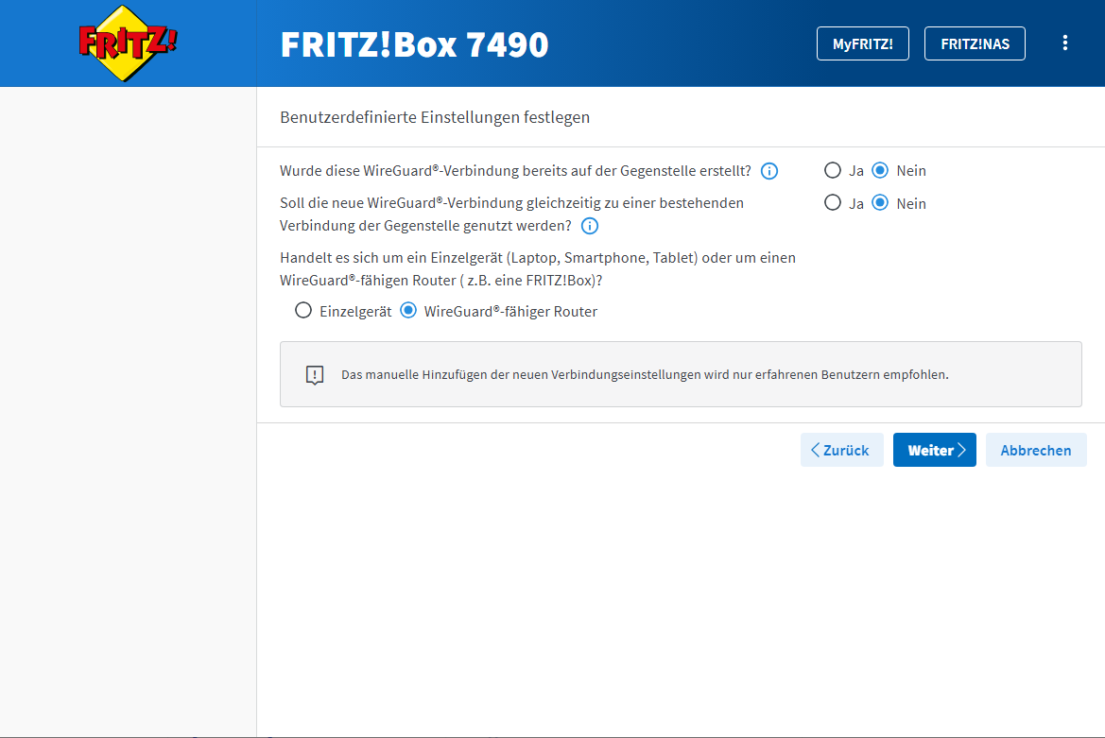The image size is (1105, 738).
Task: Choose the Einzelgerät option
Action: (303, 311)
